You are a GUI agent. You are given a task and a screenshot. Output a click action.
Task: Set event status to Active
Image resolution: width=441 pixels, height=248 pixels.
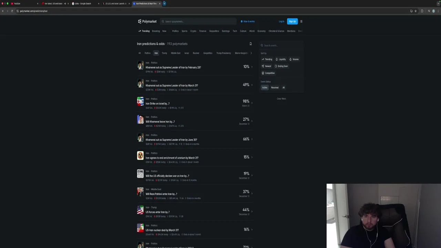tap(265, 87)
